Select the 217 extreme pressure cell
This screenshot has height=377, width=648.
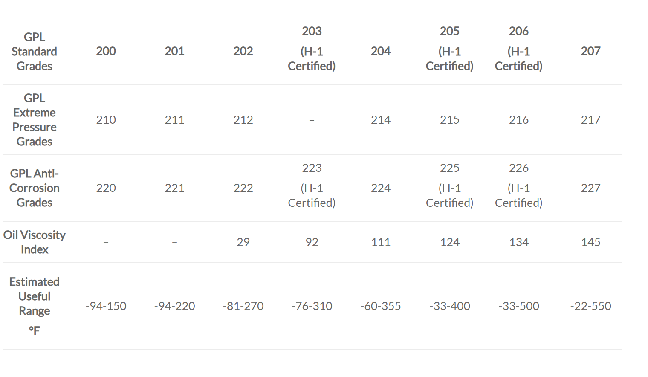tap(590, 120)
